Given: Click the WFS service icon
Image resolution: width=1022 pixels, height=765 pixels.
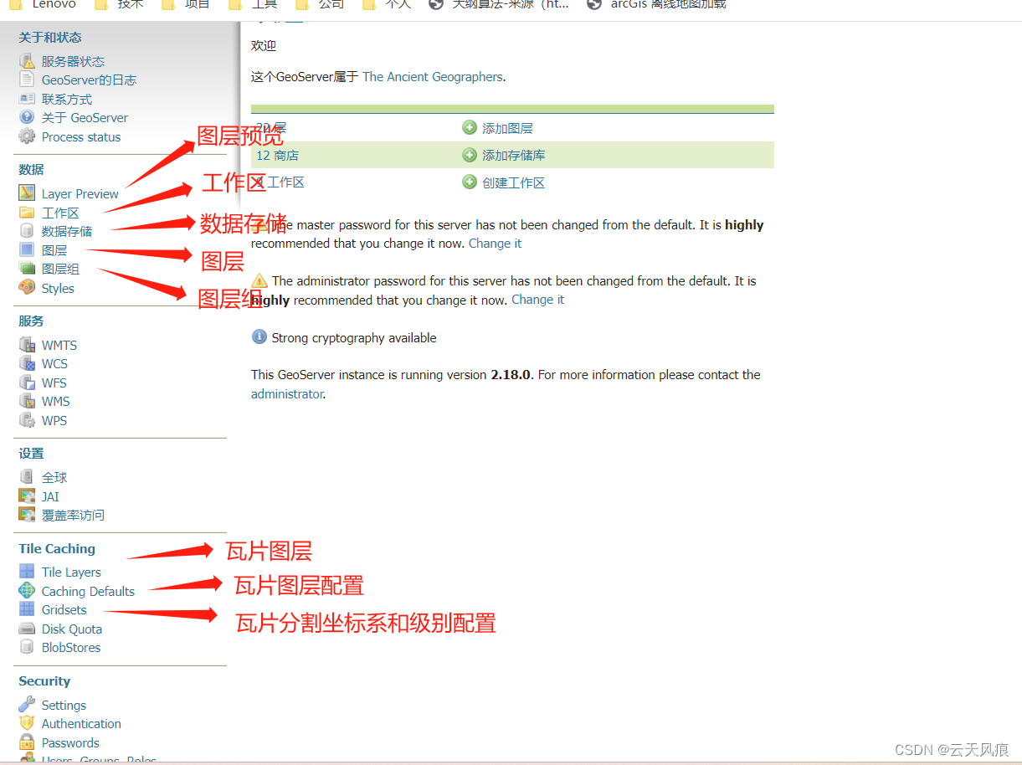Looking at the screenshot, I should tap(27, 382).
